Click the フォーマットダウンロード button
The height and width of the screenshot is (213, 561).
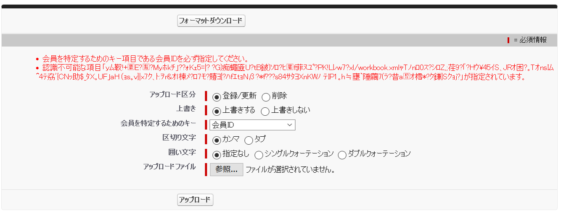[x=211, y=21]
